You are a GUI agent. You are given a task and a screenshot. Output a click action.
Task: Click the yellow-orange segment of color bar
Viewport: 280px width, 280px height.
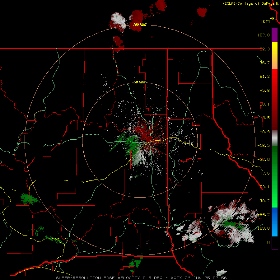tap(275, 55)
